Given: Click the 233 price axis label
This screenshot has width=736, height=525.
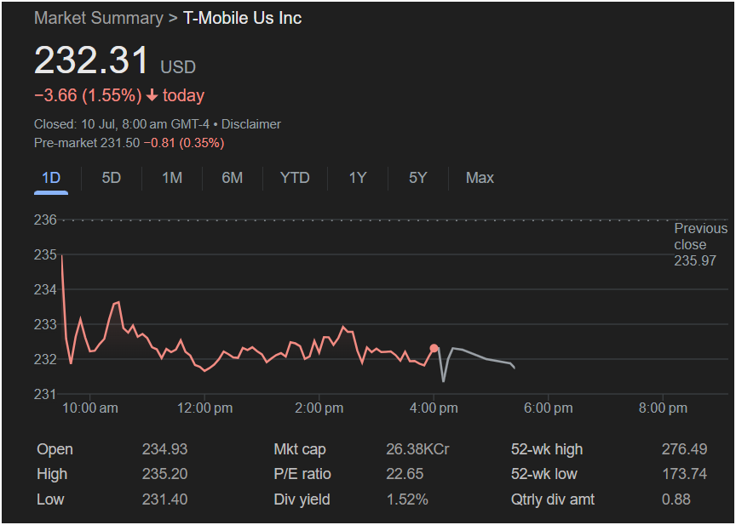Looking at the screenshot, I should (x=45, y=324).
